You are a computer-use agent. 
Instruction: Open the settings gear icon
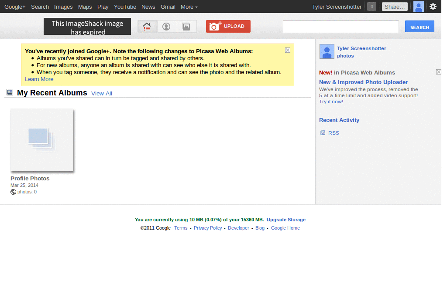click(433, 7)
